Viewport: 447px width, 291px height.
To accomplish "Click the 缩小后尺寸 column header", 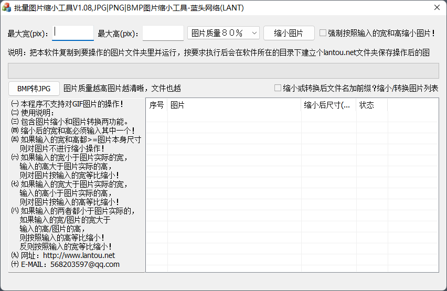I will [x=328, y=105].
